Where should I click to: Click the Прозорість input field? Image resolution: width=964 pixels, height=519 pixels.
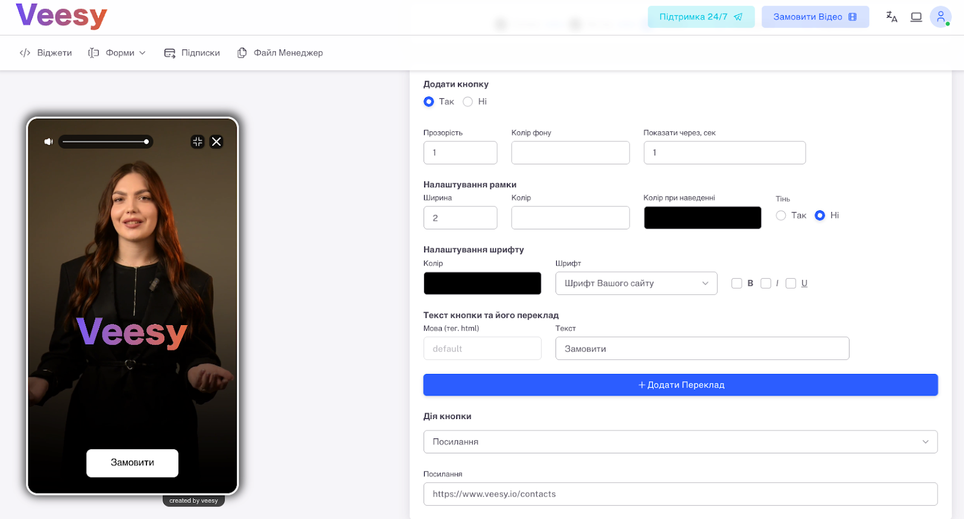click(460, 153)
